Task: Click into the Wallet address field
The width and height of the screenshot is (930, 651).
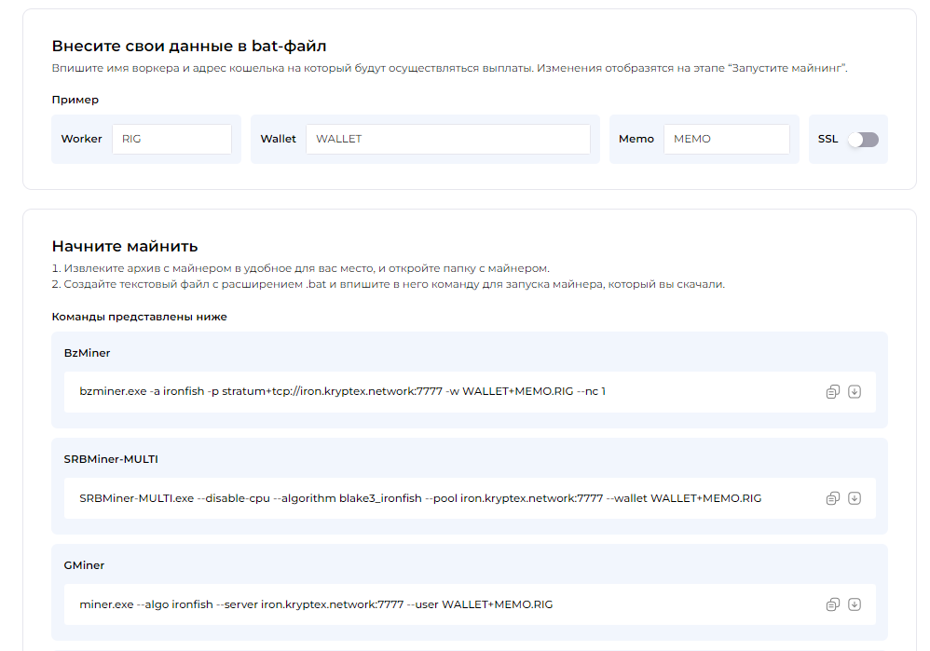Action: tap(448, 139)
